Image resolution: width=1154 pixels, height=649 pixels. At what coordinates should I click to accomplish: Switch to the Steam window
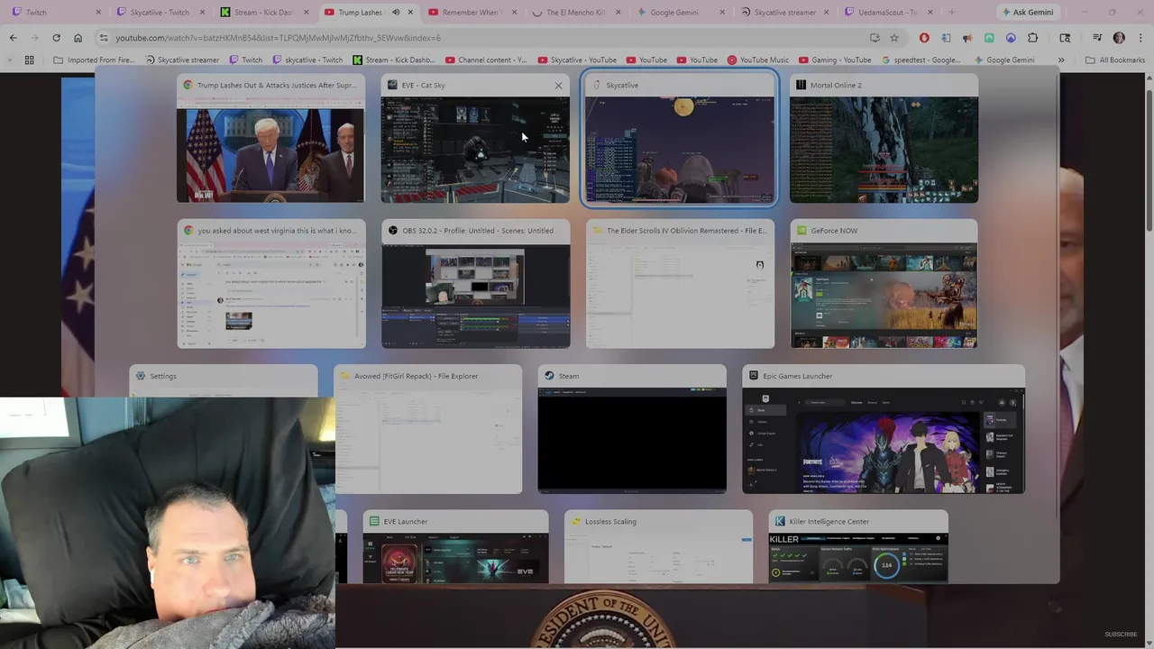632,429
